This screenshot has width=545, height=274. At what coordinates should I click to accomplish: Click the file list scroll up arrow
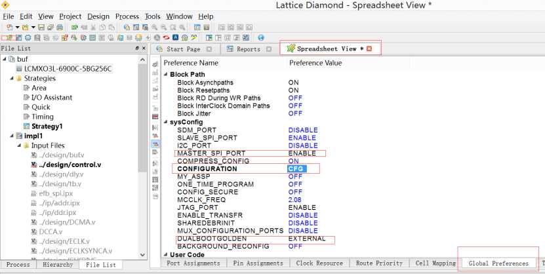coord(142,60)
